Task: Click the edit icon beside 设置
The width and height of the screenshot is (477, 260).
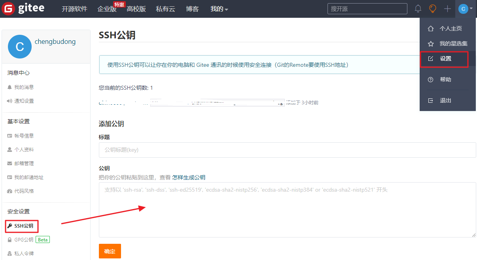Action: click(431, 58)
